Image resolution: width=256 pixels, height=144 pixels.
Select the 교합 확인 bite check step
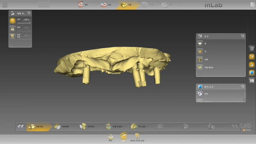click(87, 127)
